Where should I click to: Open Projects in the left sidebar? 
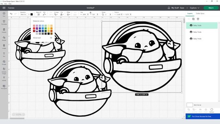click(x=4, y=30)
